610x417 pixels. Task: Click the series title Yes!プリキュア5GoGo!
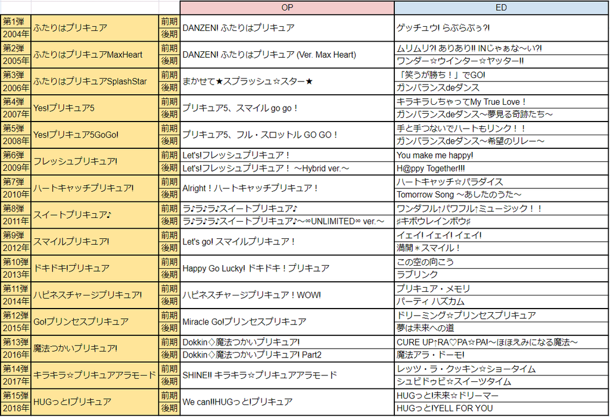(x=95, y=135)
